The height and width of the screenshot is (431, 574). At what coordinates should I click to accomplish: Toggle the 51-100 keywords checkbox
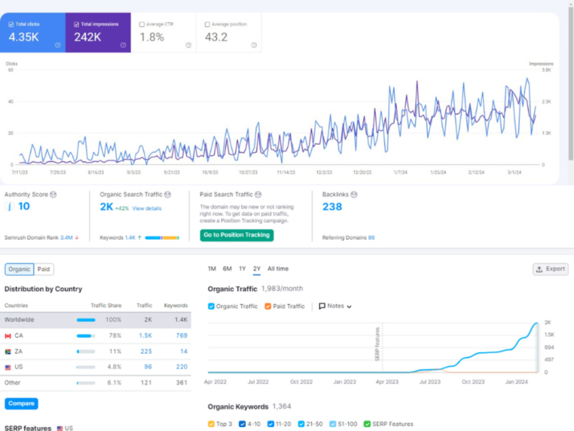click(x=332, y=424)
